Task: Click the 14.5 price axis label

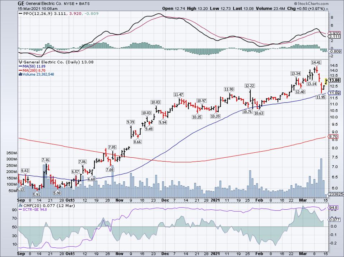Action: tap(334, 66)
